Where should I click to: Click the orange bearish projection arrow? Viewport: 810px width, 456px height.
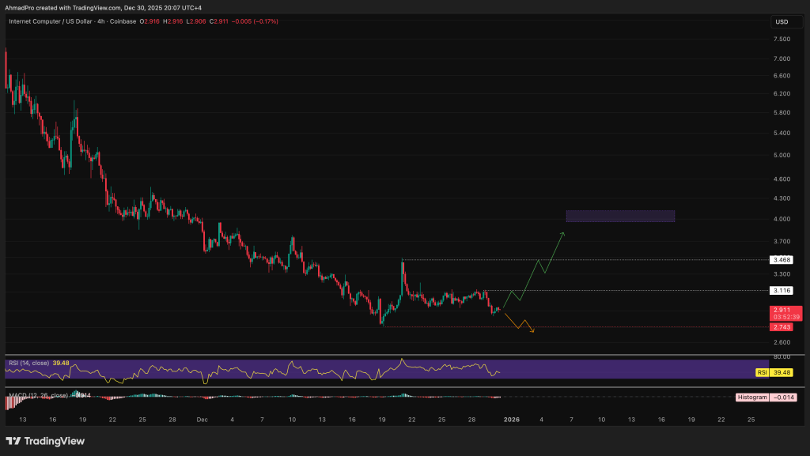coord(520,323)
